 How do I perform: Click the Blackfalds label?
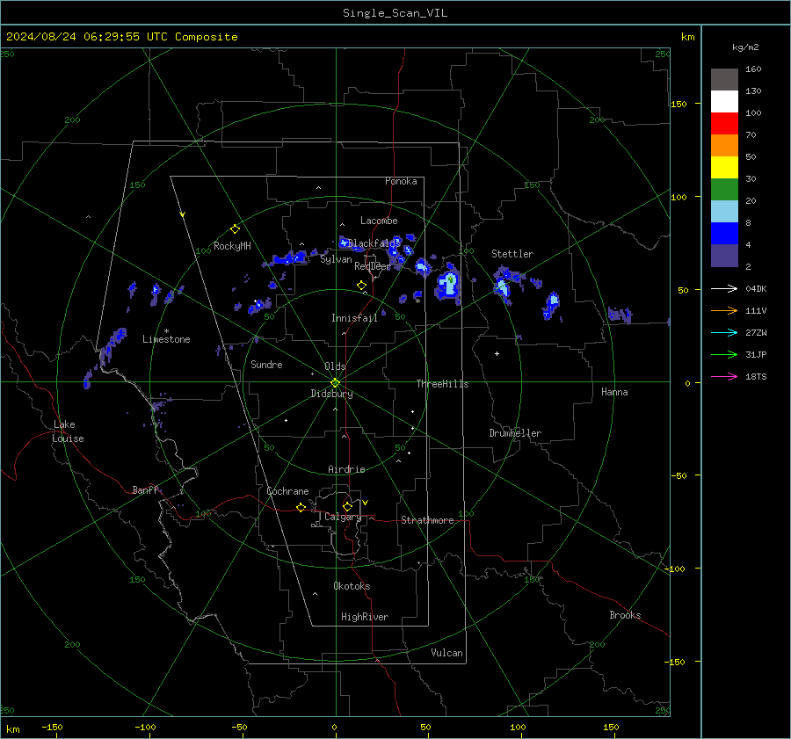[x=374, y=243]
